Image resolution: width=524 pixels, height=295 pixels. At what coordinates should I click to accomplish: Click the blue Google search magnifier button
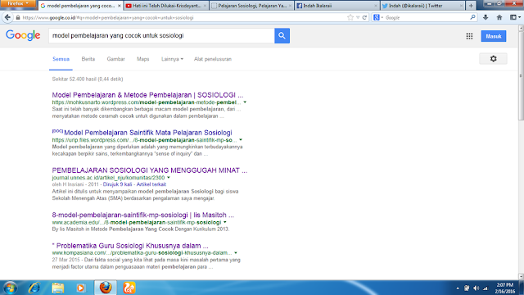[282, 36]
